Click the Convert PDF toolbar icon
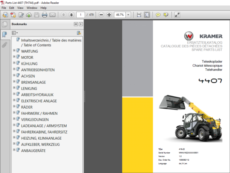Screen dimensions: 230x173 point(13,15)
